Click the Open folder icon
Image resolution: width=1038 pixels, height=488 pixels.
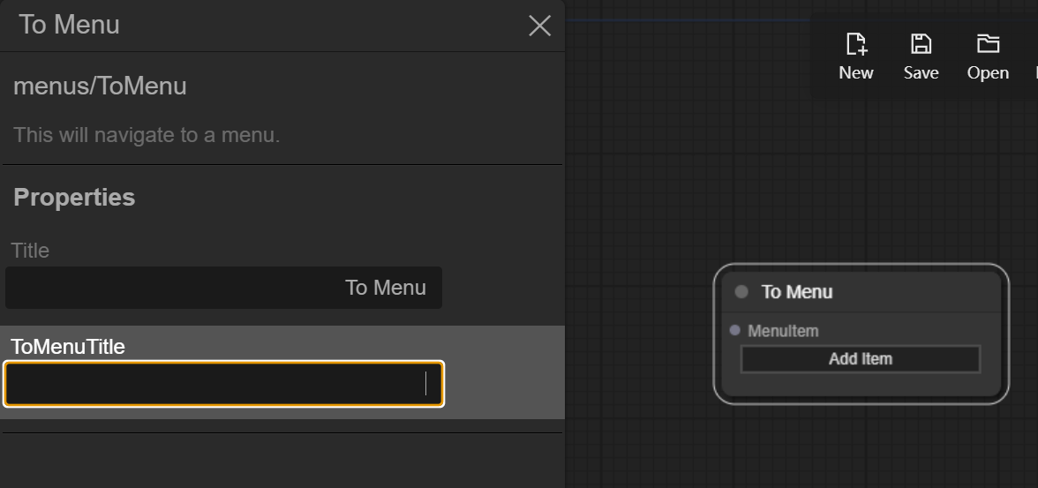pos(988,44)
